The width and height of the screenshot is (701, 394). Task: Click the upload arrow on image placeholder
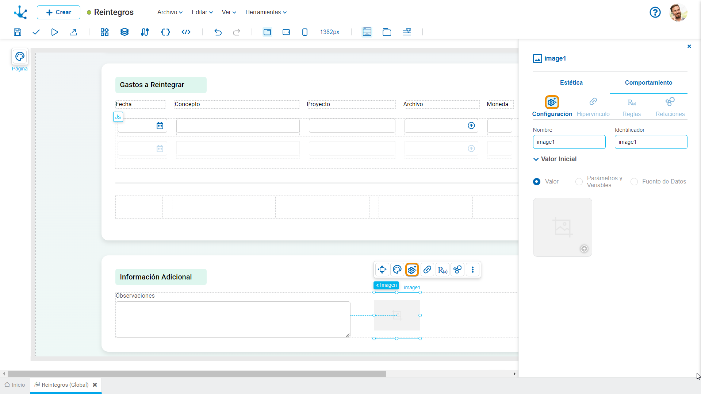coord(584,249)
